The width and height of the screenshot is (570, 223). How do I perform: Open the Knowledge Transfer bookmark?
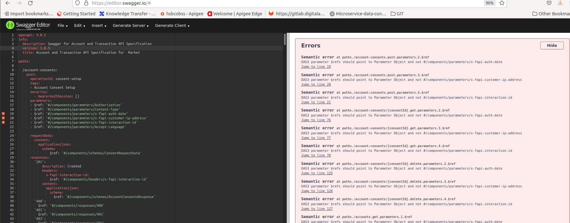[x=127, y=14]
